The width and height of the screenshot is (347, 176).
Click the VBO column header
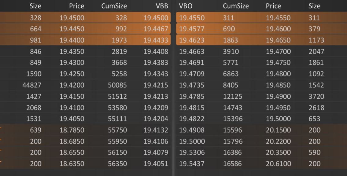[x=185, y=6]
